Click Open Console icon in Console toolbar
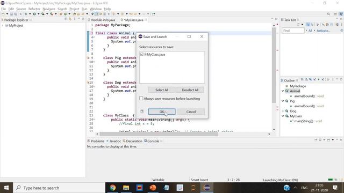Image resolution: width=344 pixels, height=193 pixels. coord(328,140)
